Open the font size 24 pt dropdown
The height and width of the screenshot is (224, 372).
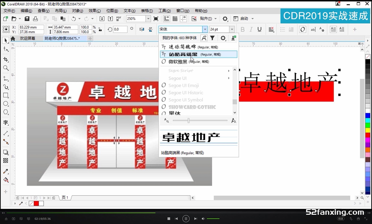point(232,29)
